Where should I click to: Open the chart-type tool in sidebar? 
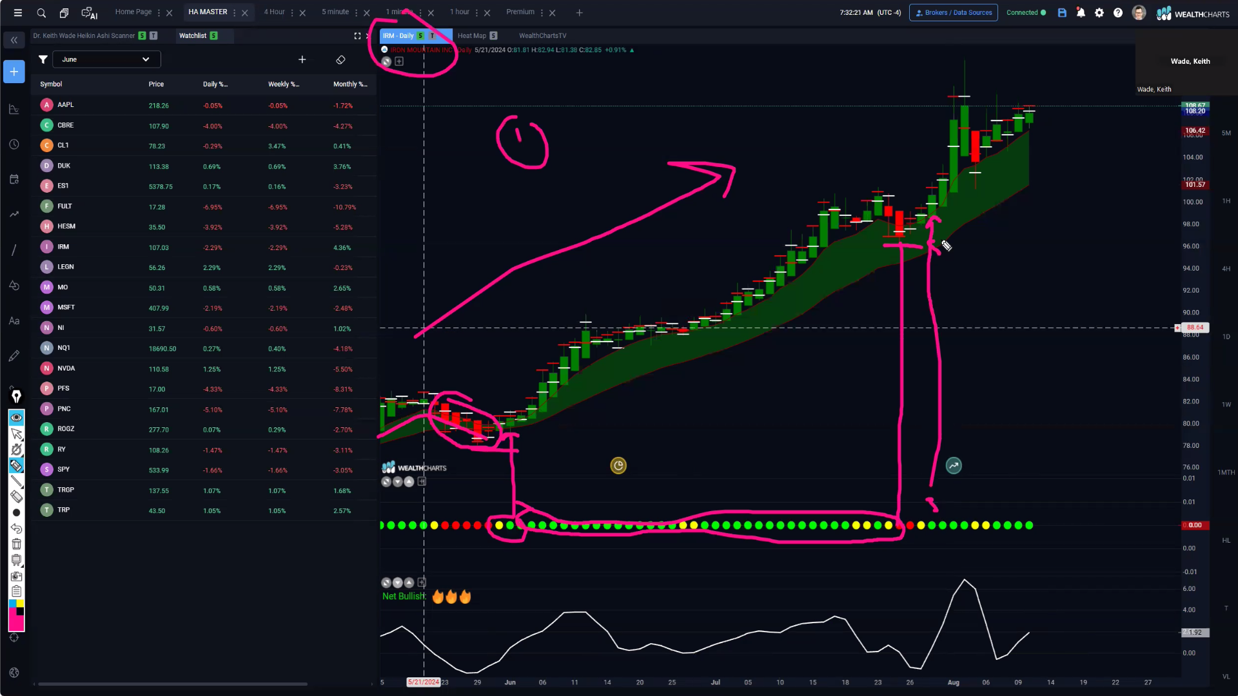coord(14,110)
